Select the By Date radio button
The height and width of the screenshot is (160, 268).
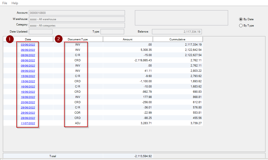(241, 19)
